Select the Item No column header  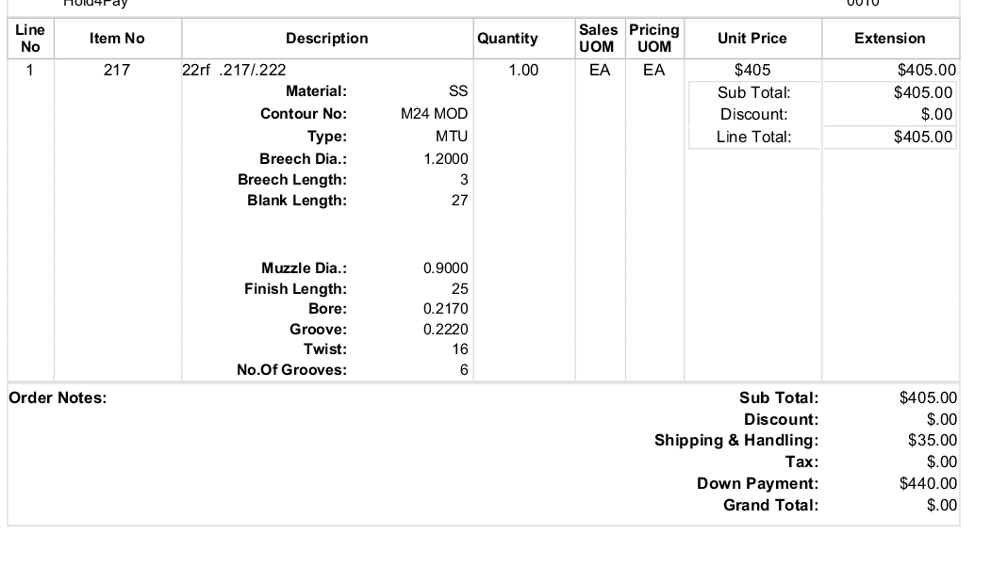click(x=117, y=39)
